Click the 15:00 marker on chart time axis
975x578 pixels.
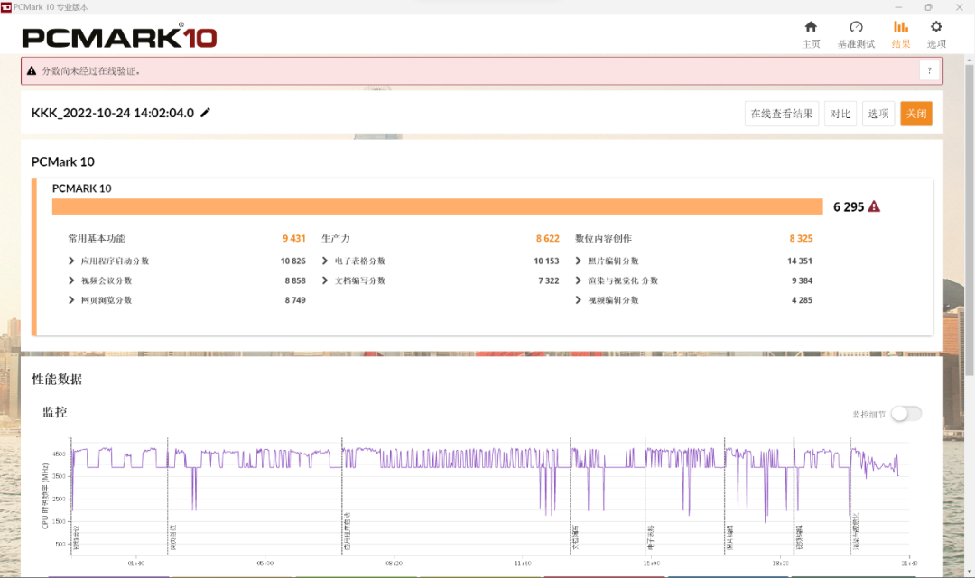(x=652, y=563)
